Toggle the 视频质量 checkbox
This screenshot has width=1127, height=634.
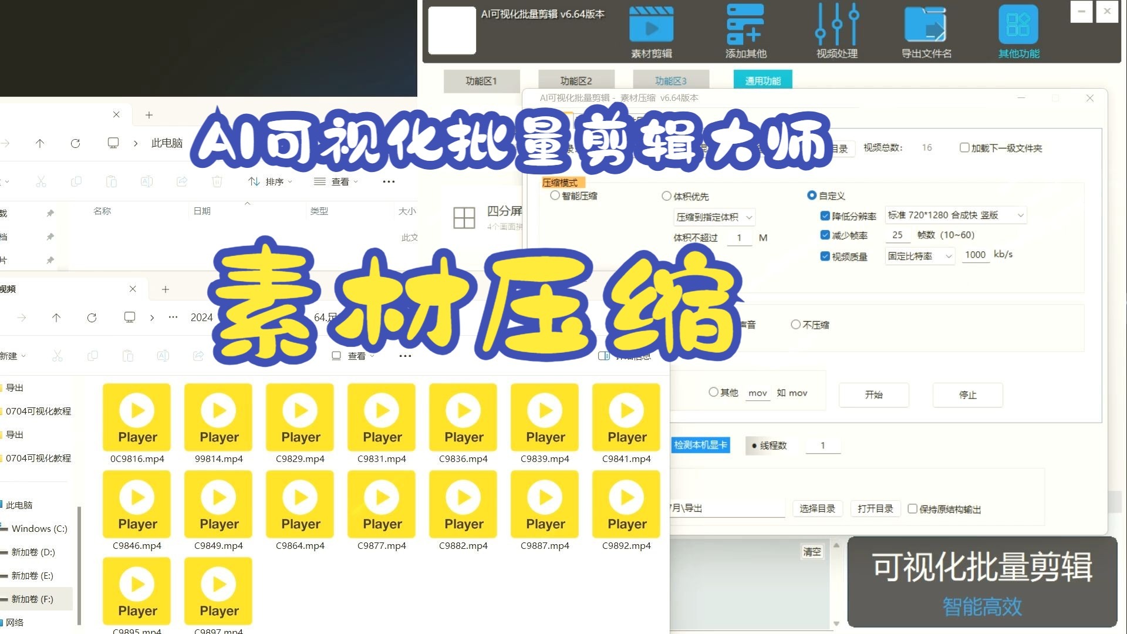click(x=825, y=256)
